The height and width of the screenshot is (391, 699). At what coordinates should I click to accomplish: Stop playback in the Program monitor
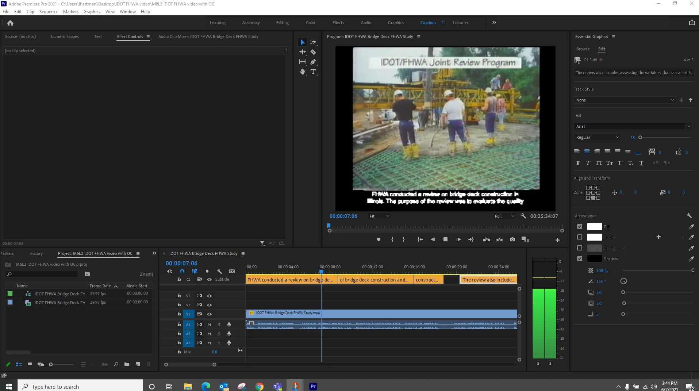[x=445, y=239]
